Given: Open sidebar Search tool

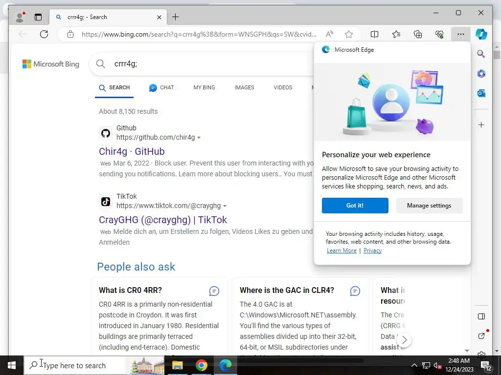Looking at the screenshot, I should pyautogui.click(x=481, y=54).
